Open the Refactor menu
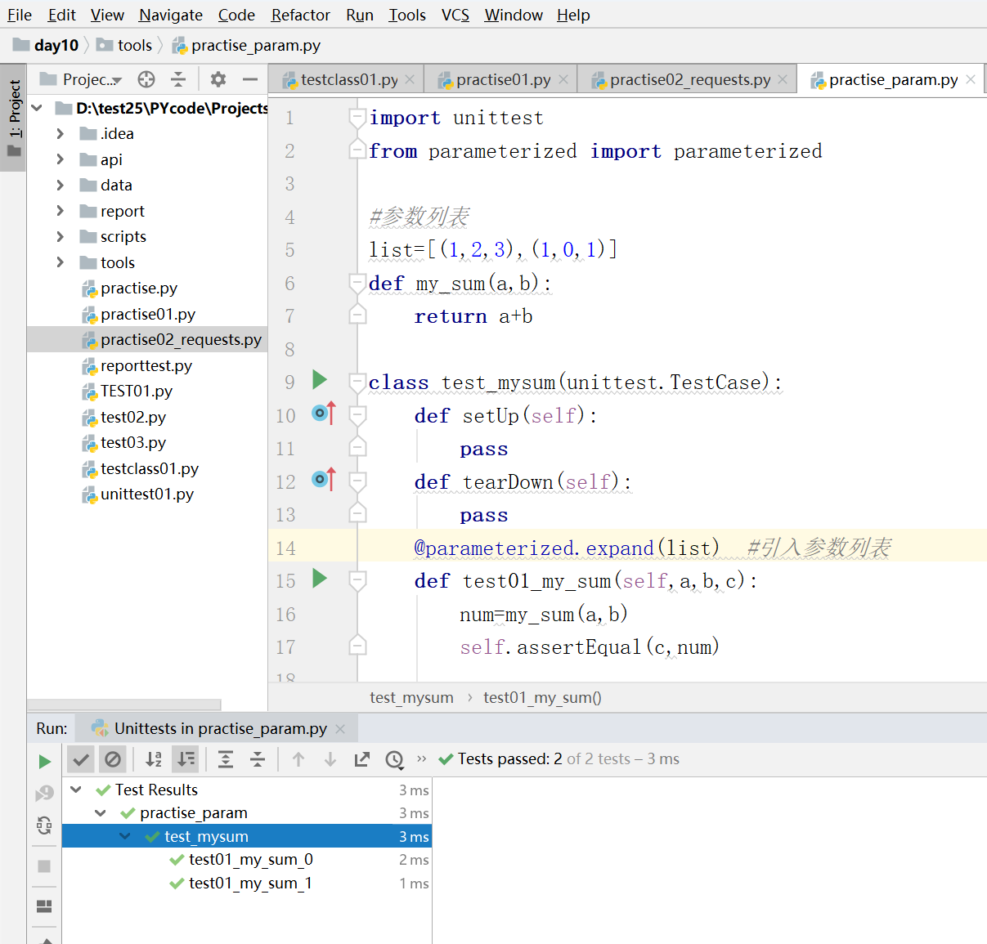This screenshot has height=944, width=987. pos(301,15)
